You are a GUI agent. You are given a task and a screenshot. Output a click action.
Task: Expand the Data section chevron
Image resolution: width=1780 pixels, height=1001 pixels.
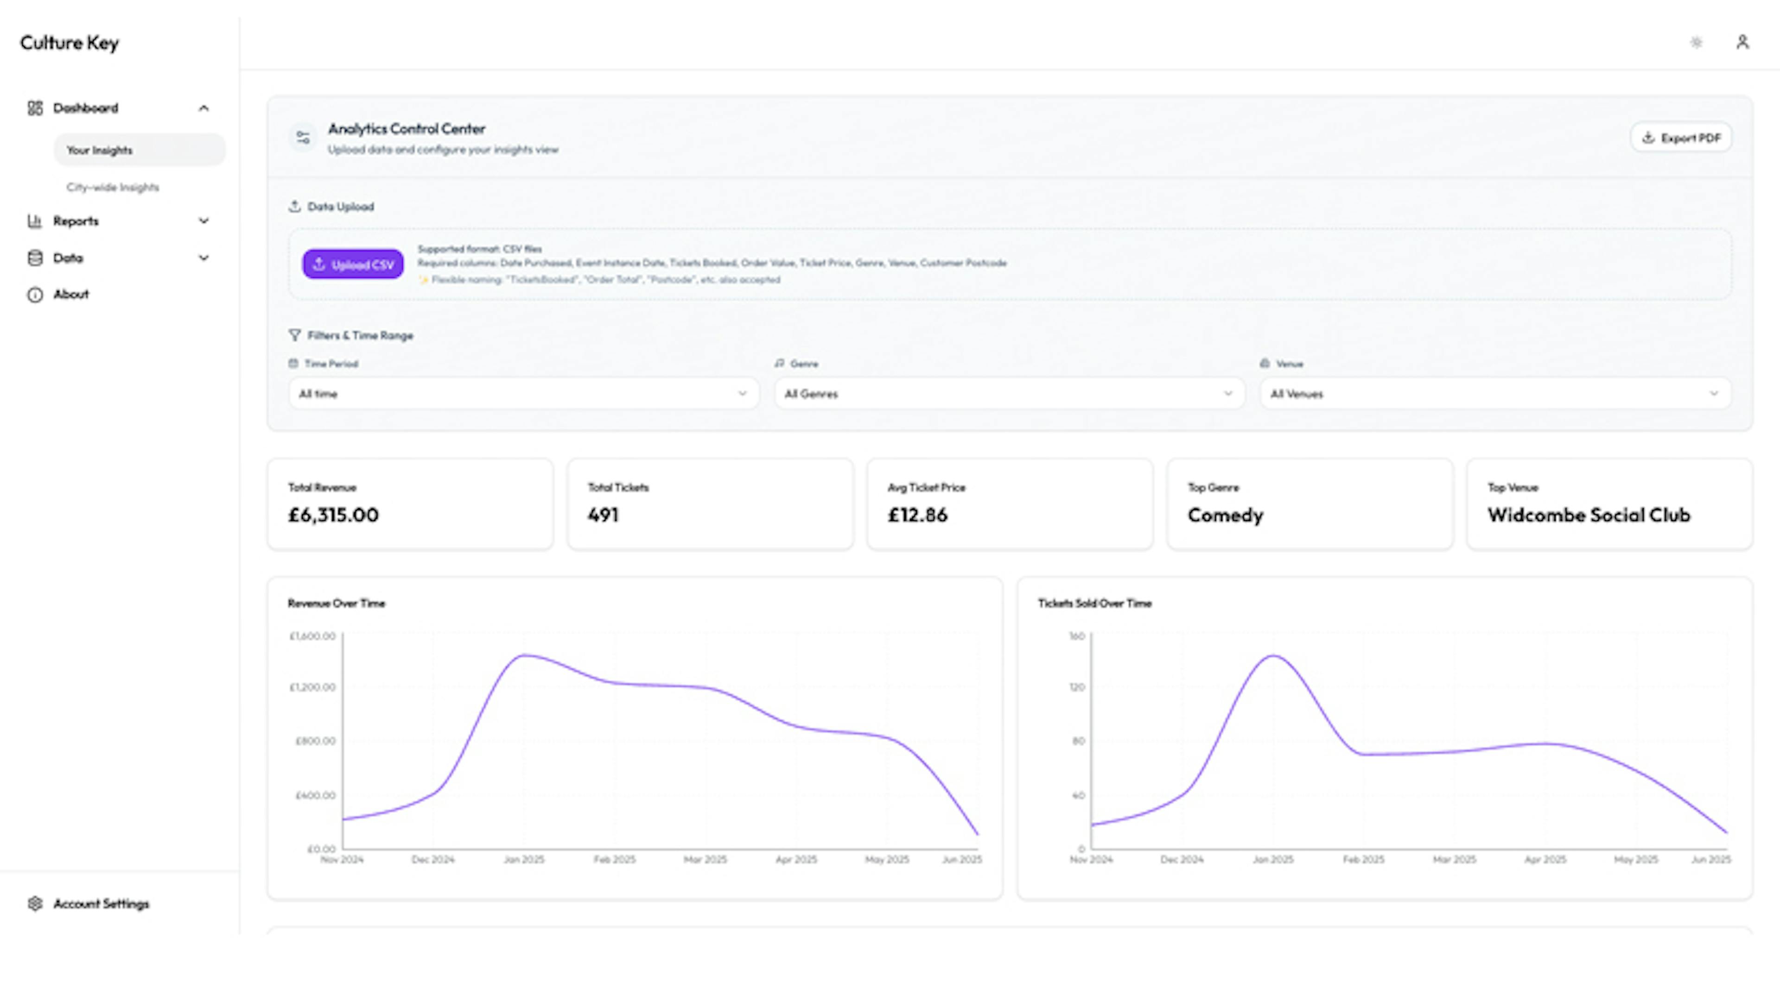[204, 258]
